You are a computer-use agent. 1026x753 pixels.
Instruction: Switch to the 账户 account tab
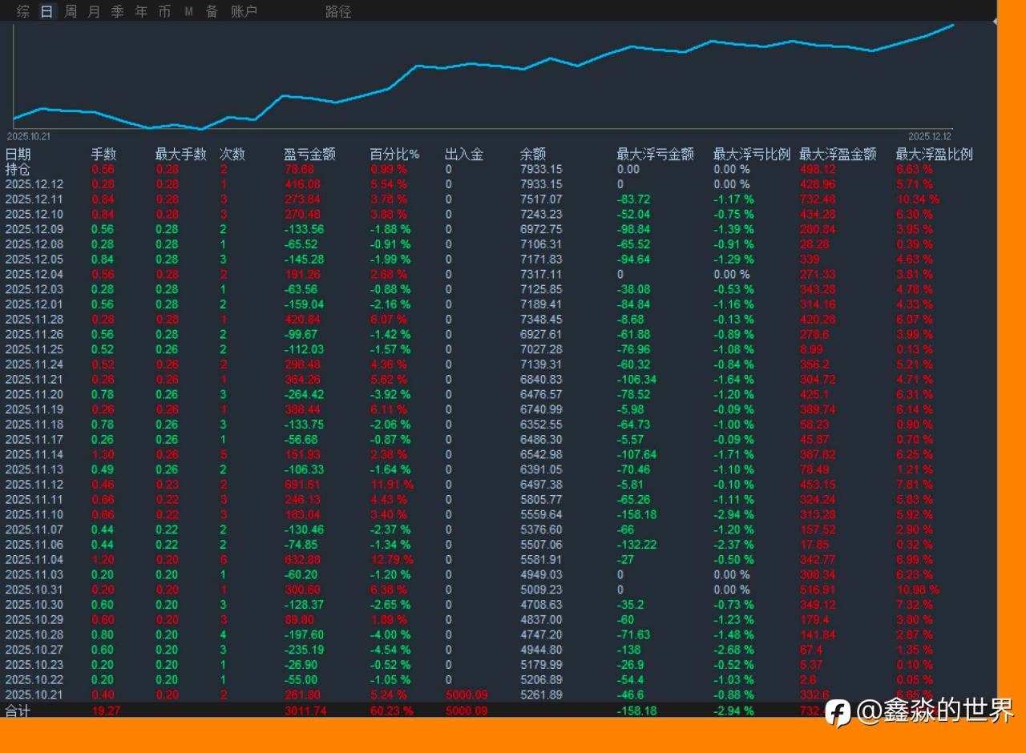pos(244,11)
